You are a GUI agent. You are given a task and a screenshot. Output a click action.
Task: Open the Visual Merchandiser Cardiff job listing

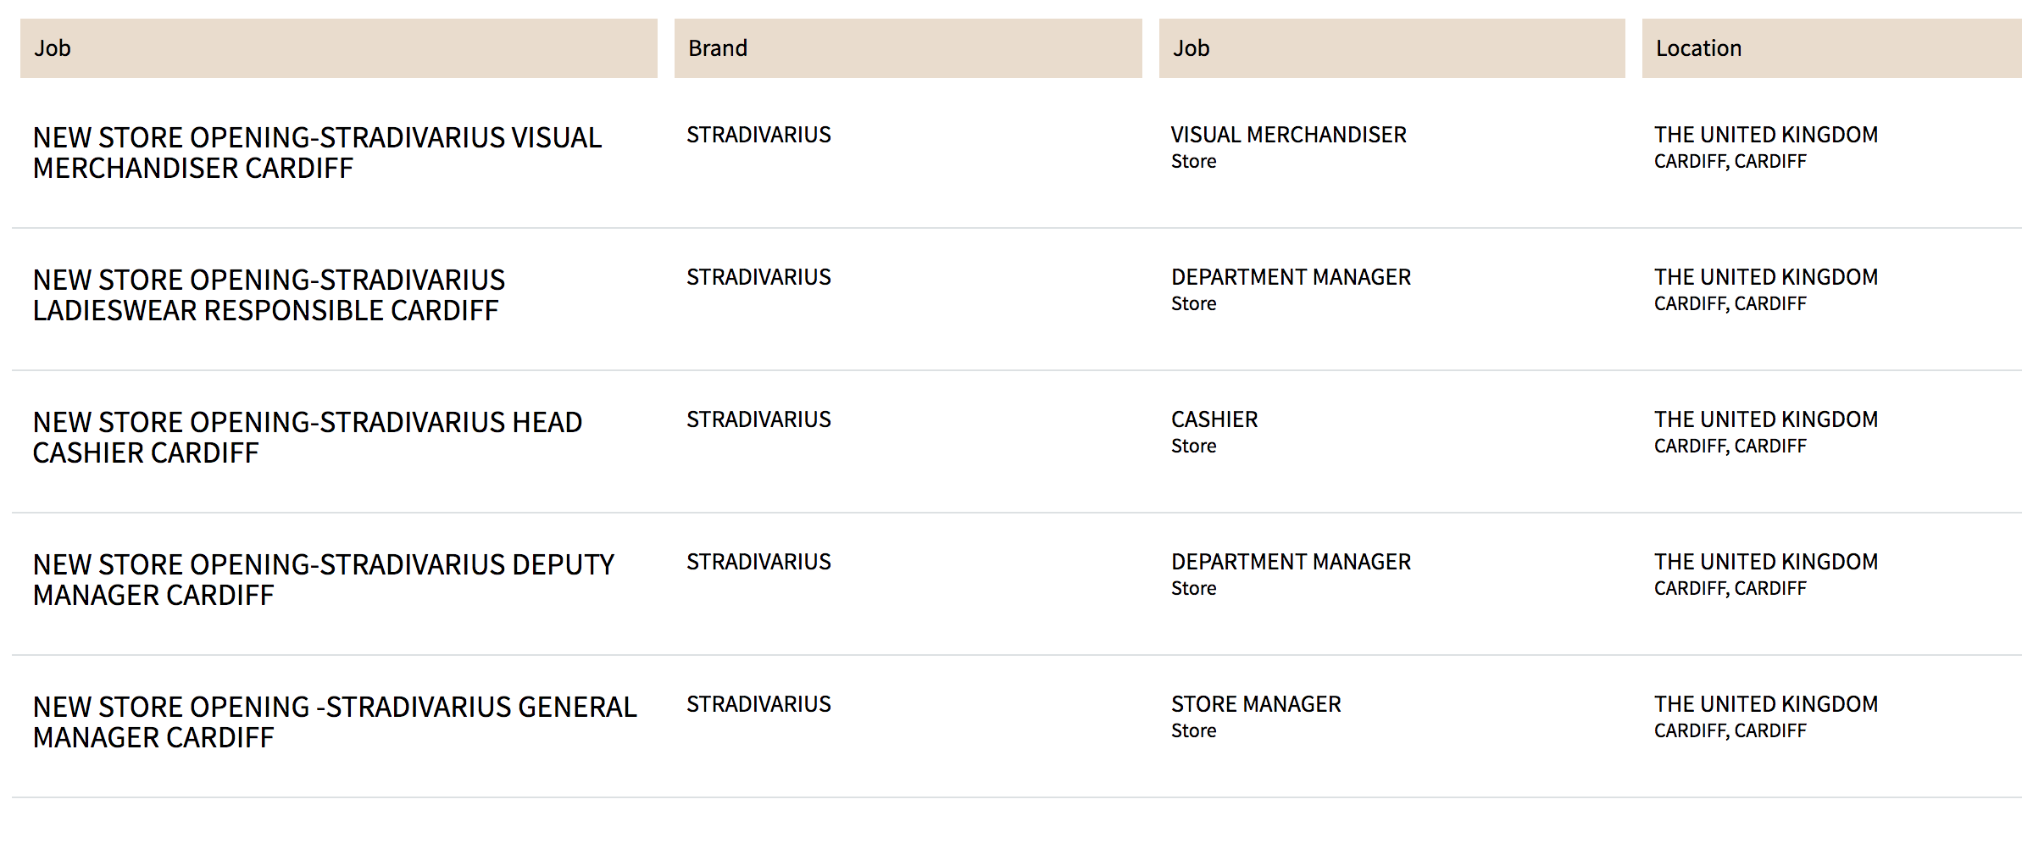[x=317, y=153]
